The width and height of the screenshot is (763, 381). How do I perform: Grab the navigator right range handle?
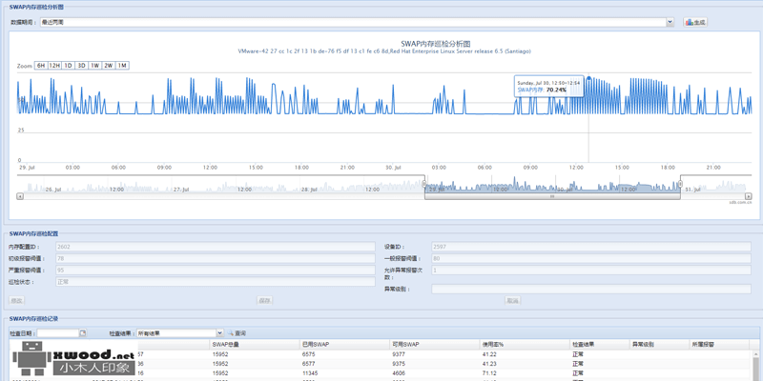(680, 184)
